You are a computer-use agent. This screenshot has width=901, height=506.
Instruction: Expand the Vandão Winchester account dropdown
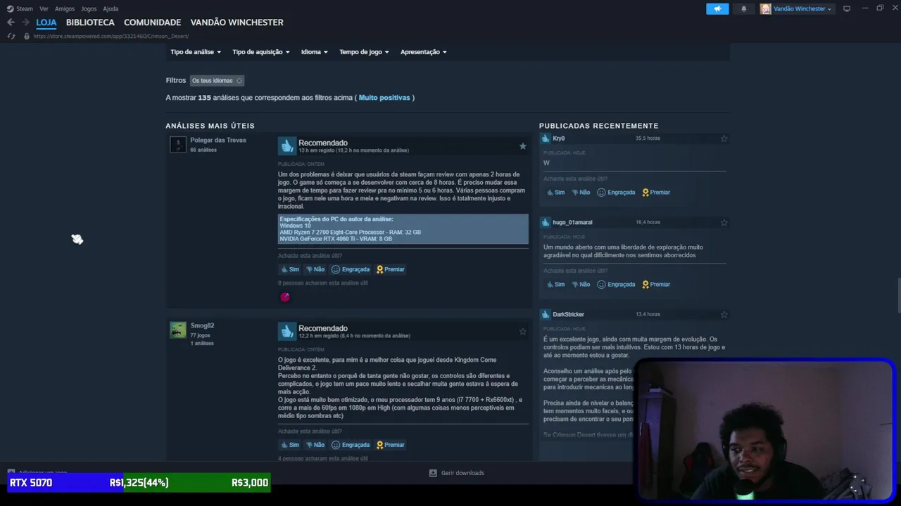click(x=802, y=8)
